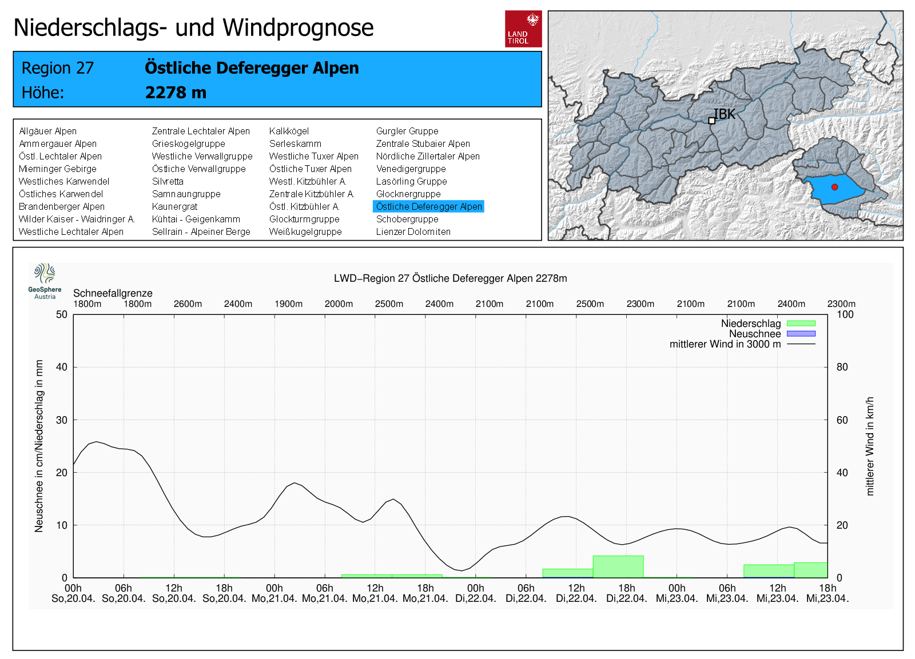Click green Niederschlag legend swatch
This screenshot has width=915, height=659.
tap(801, 323)
